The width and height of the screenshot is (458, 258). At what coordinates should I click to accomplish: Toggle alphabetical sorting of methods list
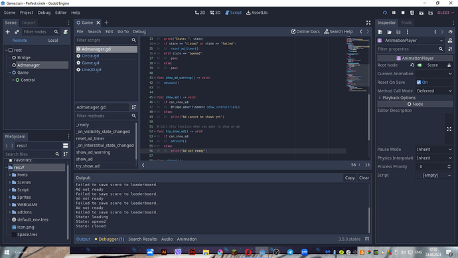click(x=134, y=107)
